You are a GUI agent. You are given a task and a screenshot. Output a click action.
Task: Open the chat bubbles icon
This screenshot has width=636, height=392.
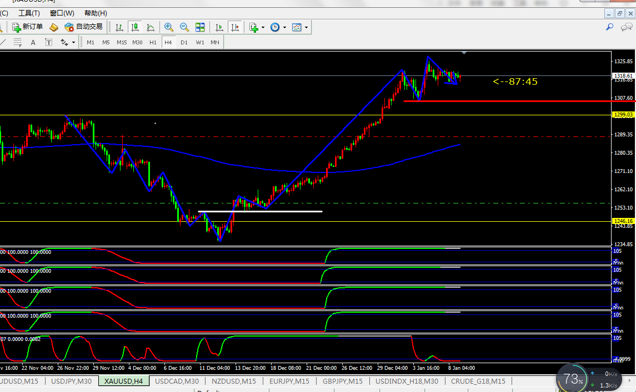(626, 27)
